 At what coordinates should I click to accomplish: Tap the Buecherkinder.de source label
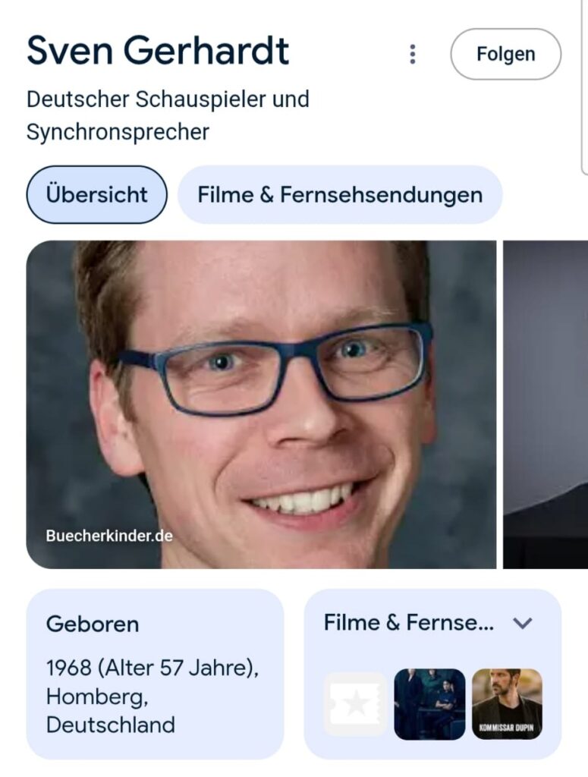[x=109, y=536]
